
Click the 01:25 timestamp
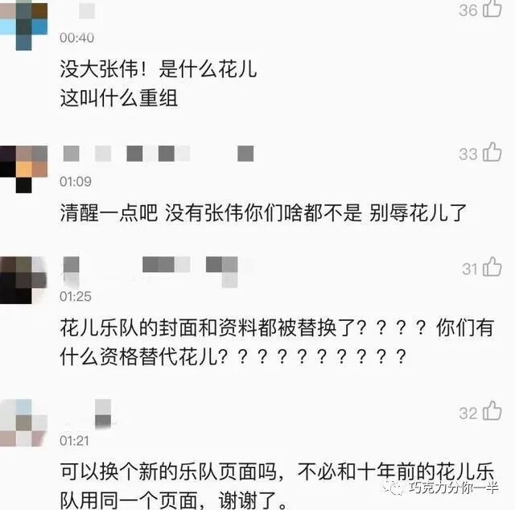coord(76,296)
